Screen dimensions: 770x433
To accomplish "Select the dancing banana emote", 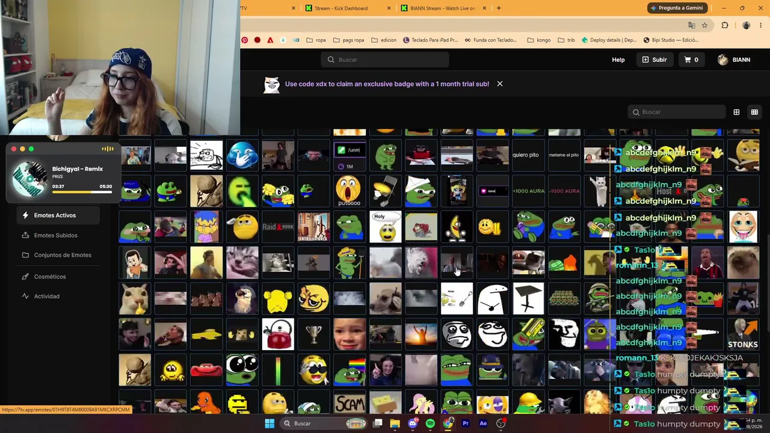I will pos(457,227).
